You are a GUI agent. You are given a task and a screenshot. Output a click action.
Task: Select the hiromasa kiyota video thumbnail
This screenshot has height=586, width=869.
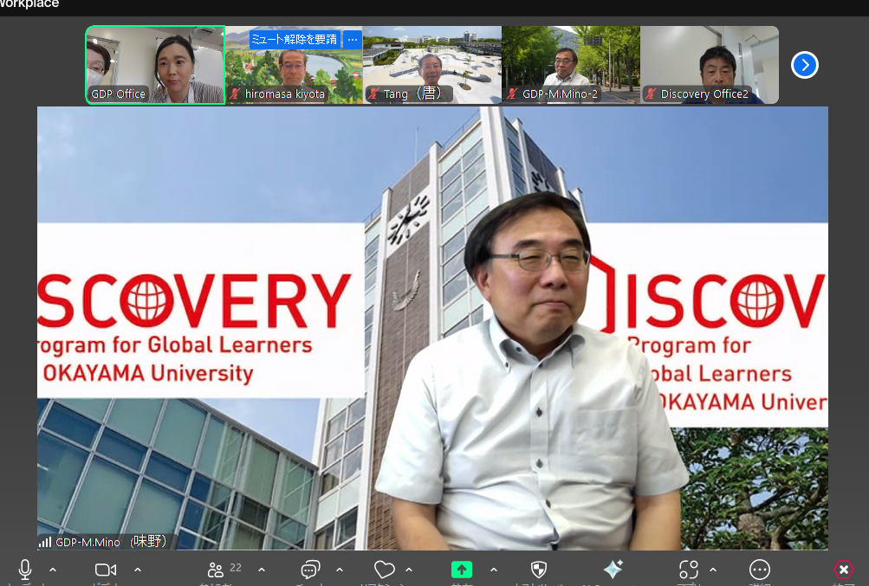[294, 65]
